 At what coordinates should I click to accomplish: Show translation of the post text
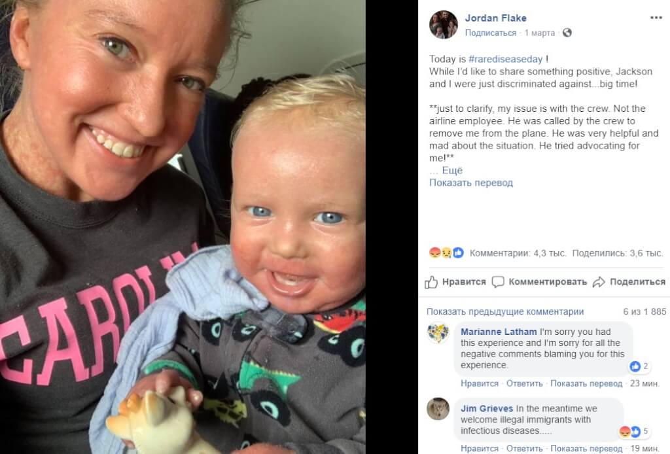[x=471, y=183]
